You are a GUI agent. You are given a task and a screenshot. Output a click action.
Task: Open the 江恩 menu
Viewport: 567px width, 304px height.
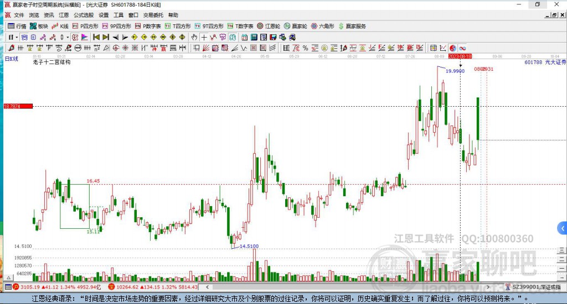pos(64,15)
